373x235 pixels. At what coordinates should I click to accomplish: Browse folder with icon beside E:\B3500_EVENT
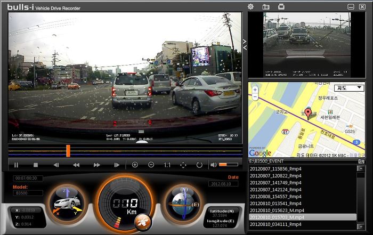[x=361, y=161]
